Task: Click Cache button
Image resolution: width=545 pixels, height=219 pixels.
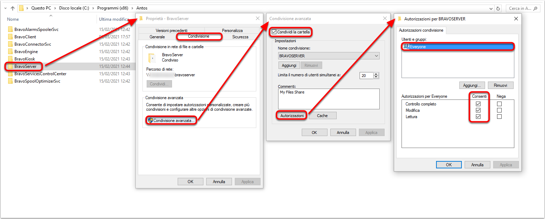Action: [x=323, y=116]
